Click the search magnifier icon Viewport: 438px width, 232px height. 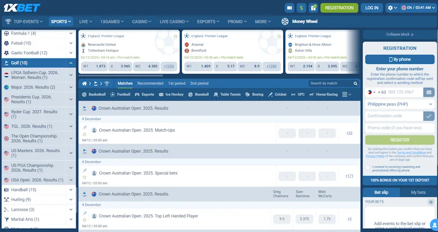click(x=355, y=83)
